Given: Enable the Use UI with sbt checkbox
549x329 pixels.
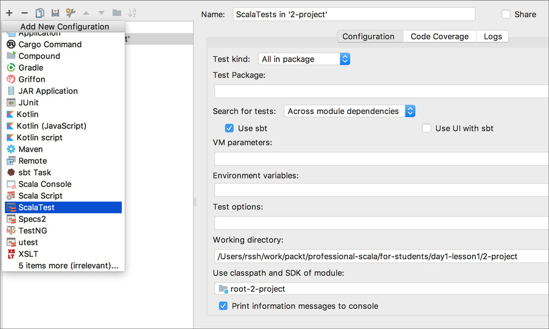Looking at the screenshot, I should [x=426, y=128].
